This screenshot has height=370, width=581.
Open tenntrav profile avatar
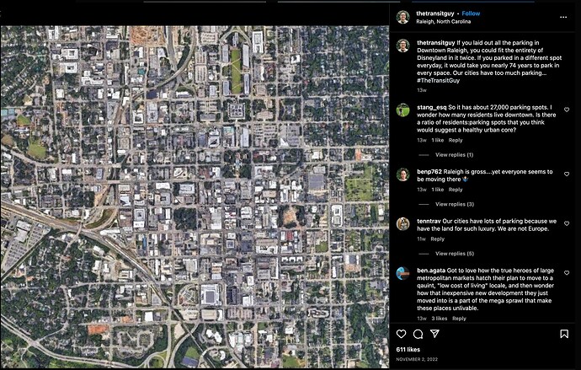click(402, 224)
